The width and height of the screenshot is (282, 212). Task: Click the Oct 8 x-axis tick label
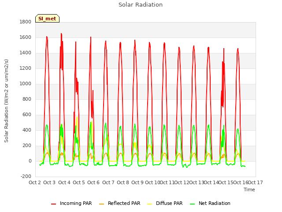(123, 182)
